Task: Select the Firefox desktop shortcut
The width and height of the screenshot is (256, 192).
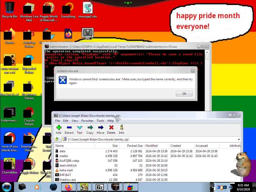Action: coord(10,36)
